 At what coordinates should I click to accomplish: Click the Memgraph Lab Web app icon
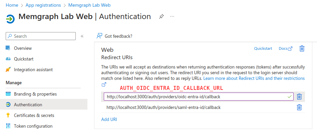[x=10, y=19]
